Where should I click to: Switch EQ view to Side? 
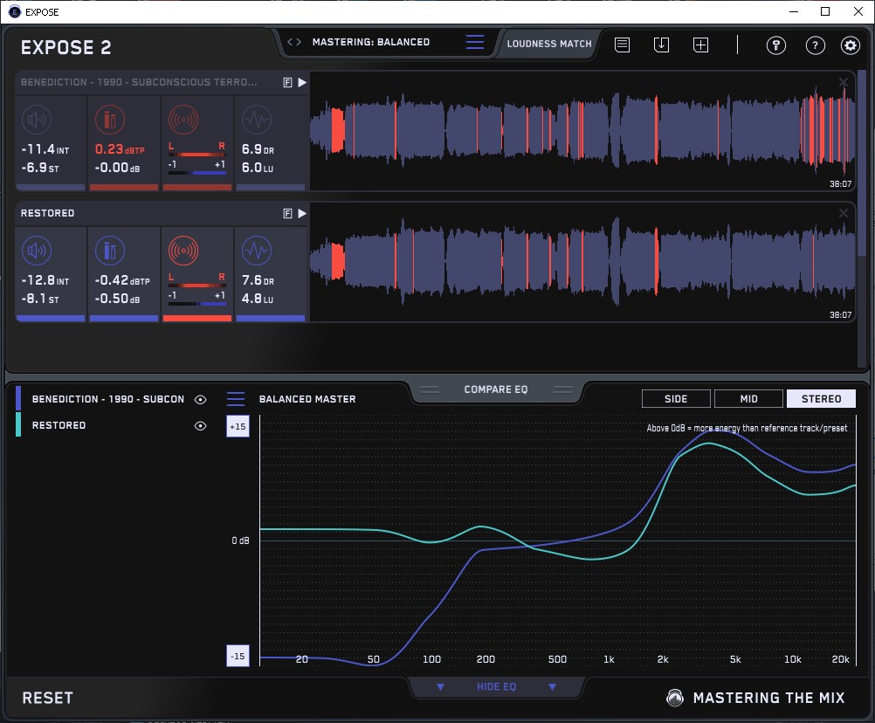(676, 399)
